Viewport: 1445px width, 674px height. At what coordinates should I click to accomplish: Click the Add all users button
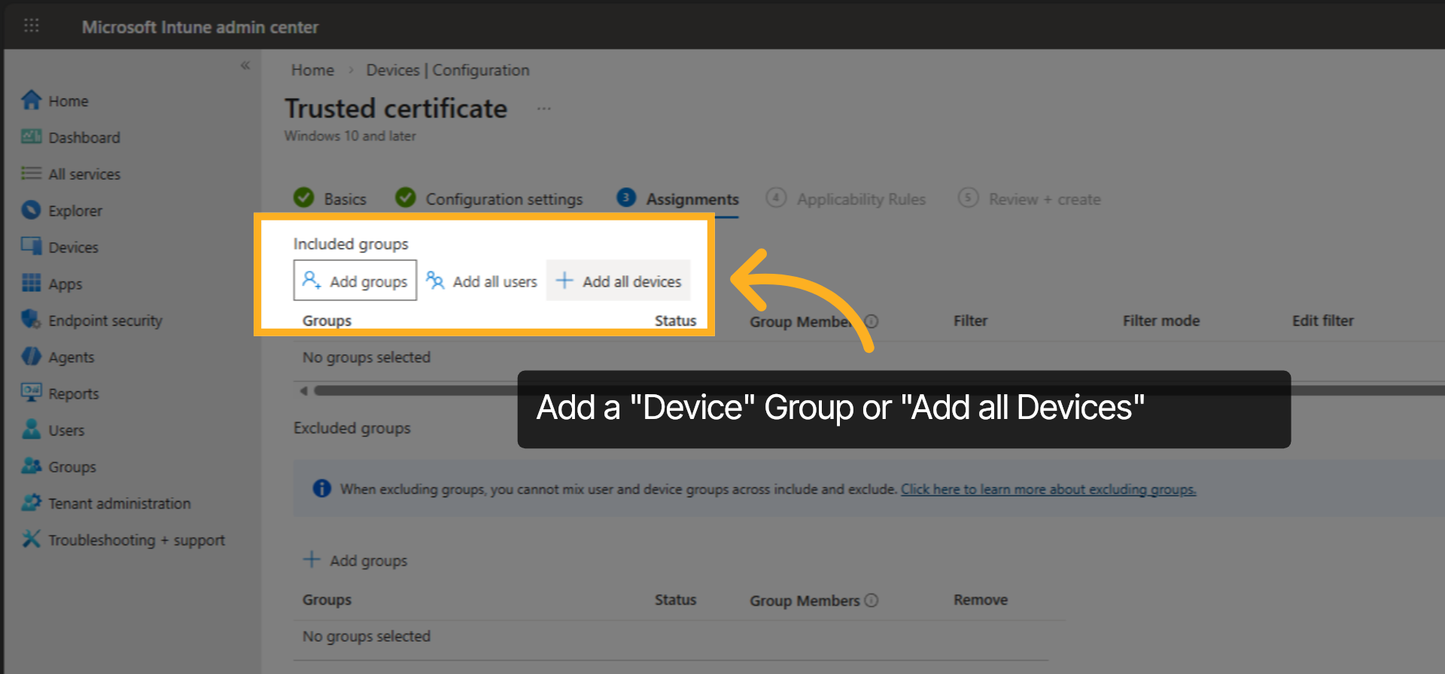coord(482,281)
